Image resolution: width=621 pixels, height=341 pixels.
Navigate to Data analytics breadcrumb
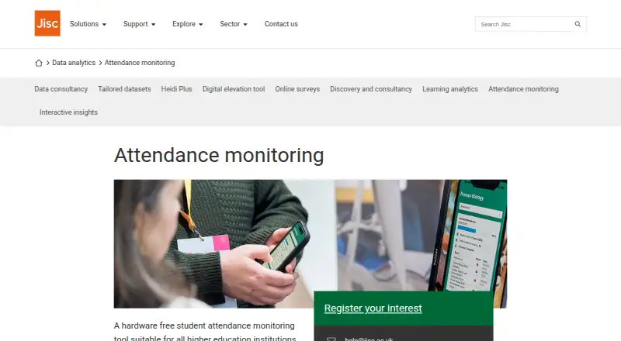74,63
